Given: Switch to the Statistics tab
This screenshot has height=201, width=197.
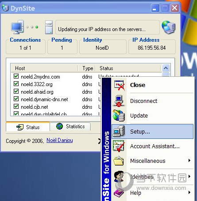Looking at the screenshot, I should (x=70, y=126).
